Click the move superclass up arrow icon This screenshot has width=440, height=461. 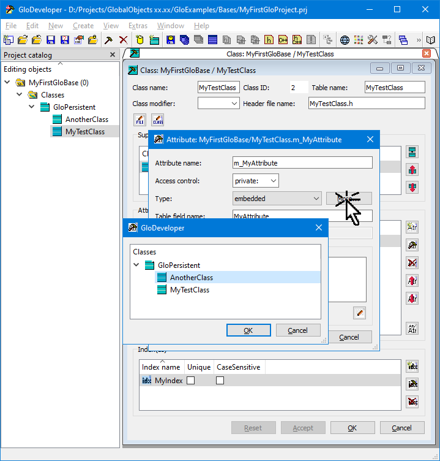[412, 170]
